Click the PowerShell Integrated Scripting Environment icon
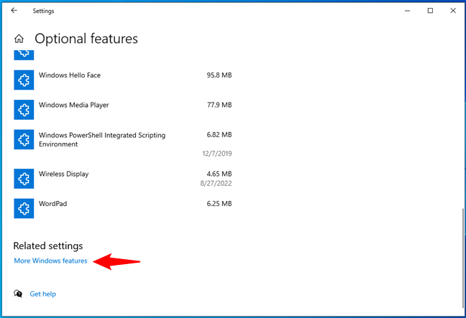 24,139
